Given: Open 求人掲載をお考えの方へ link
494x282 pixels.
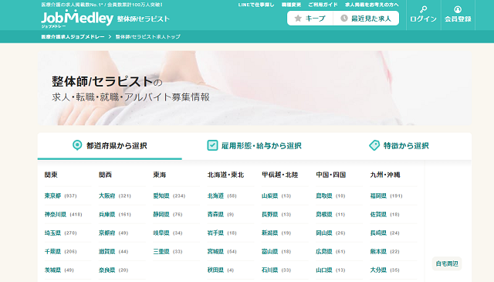Looking at the screenshot, I should coord(372,5).
